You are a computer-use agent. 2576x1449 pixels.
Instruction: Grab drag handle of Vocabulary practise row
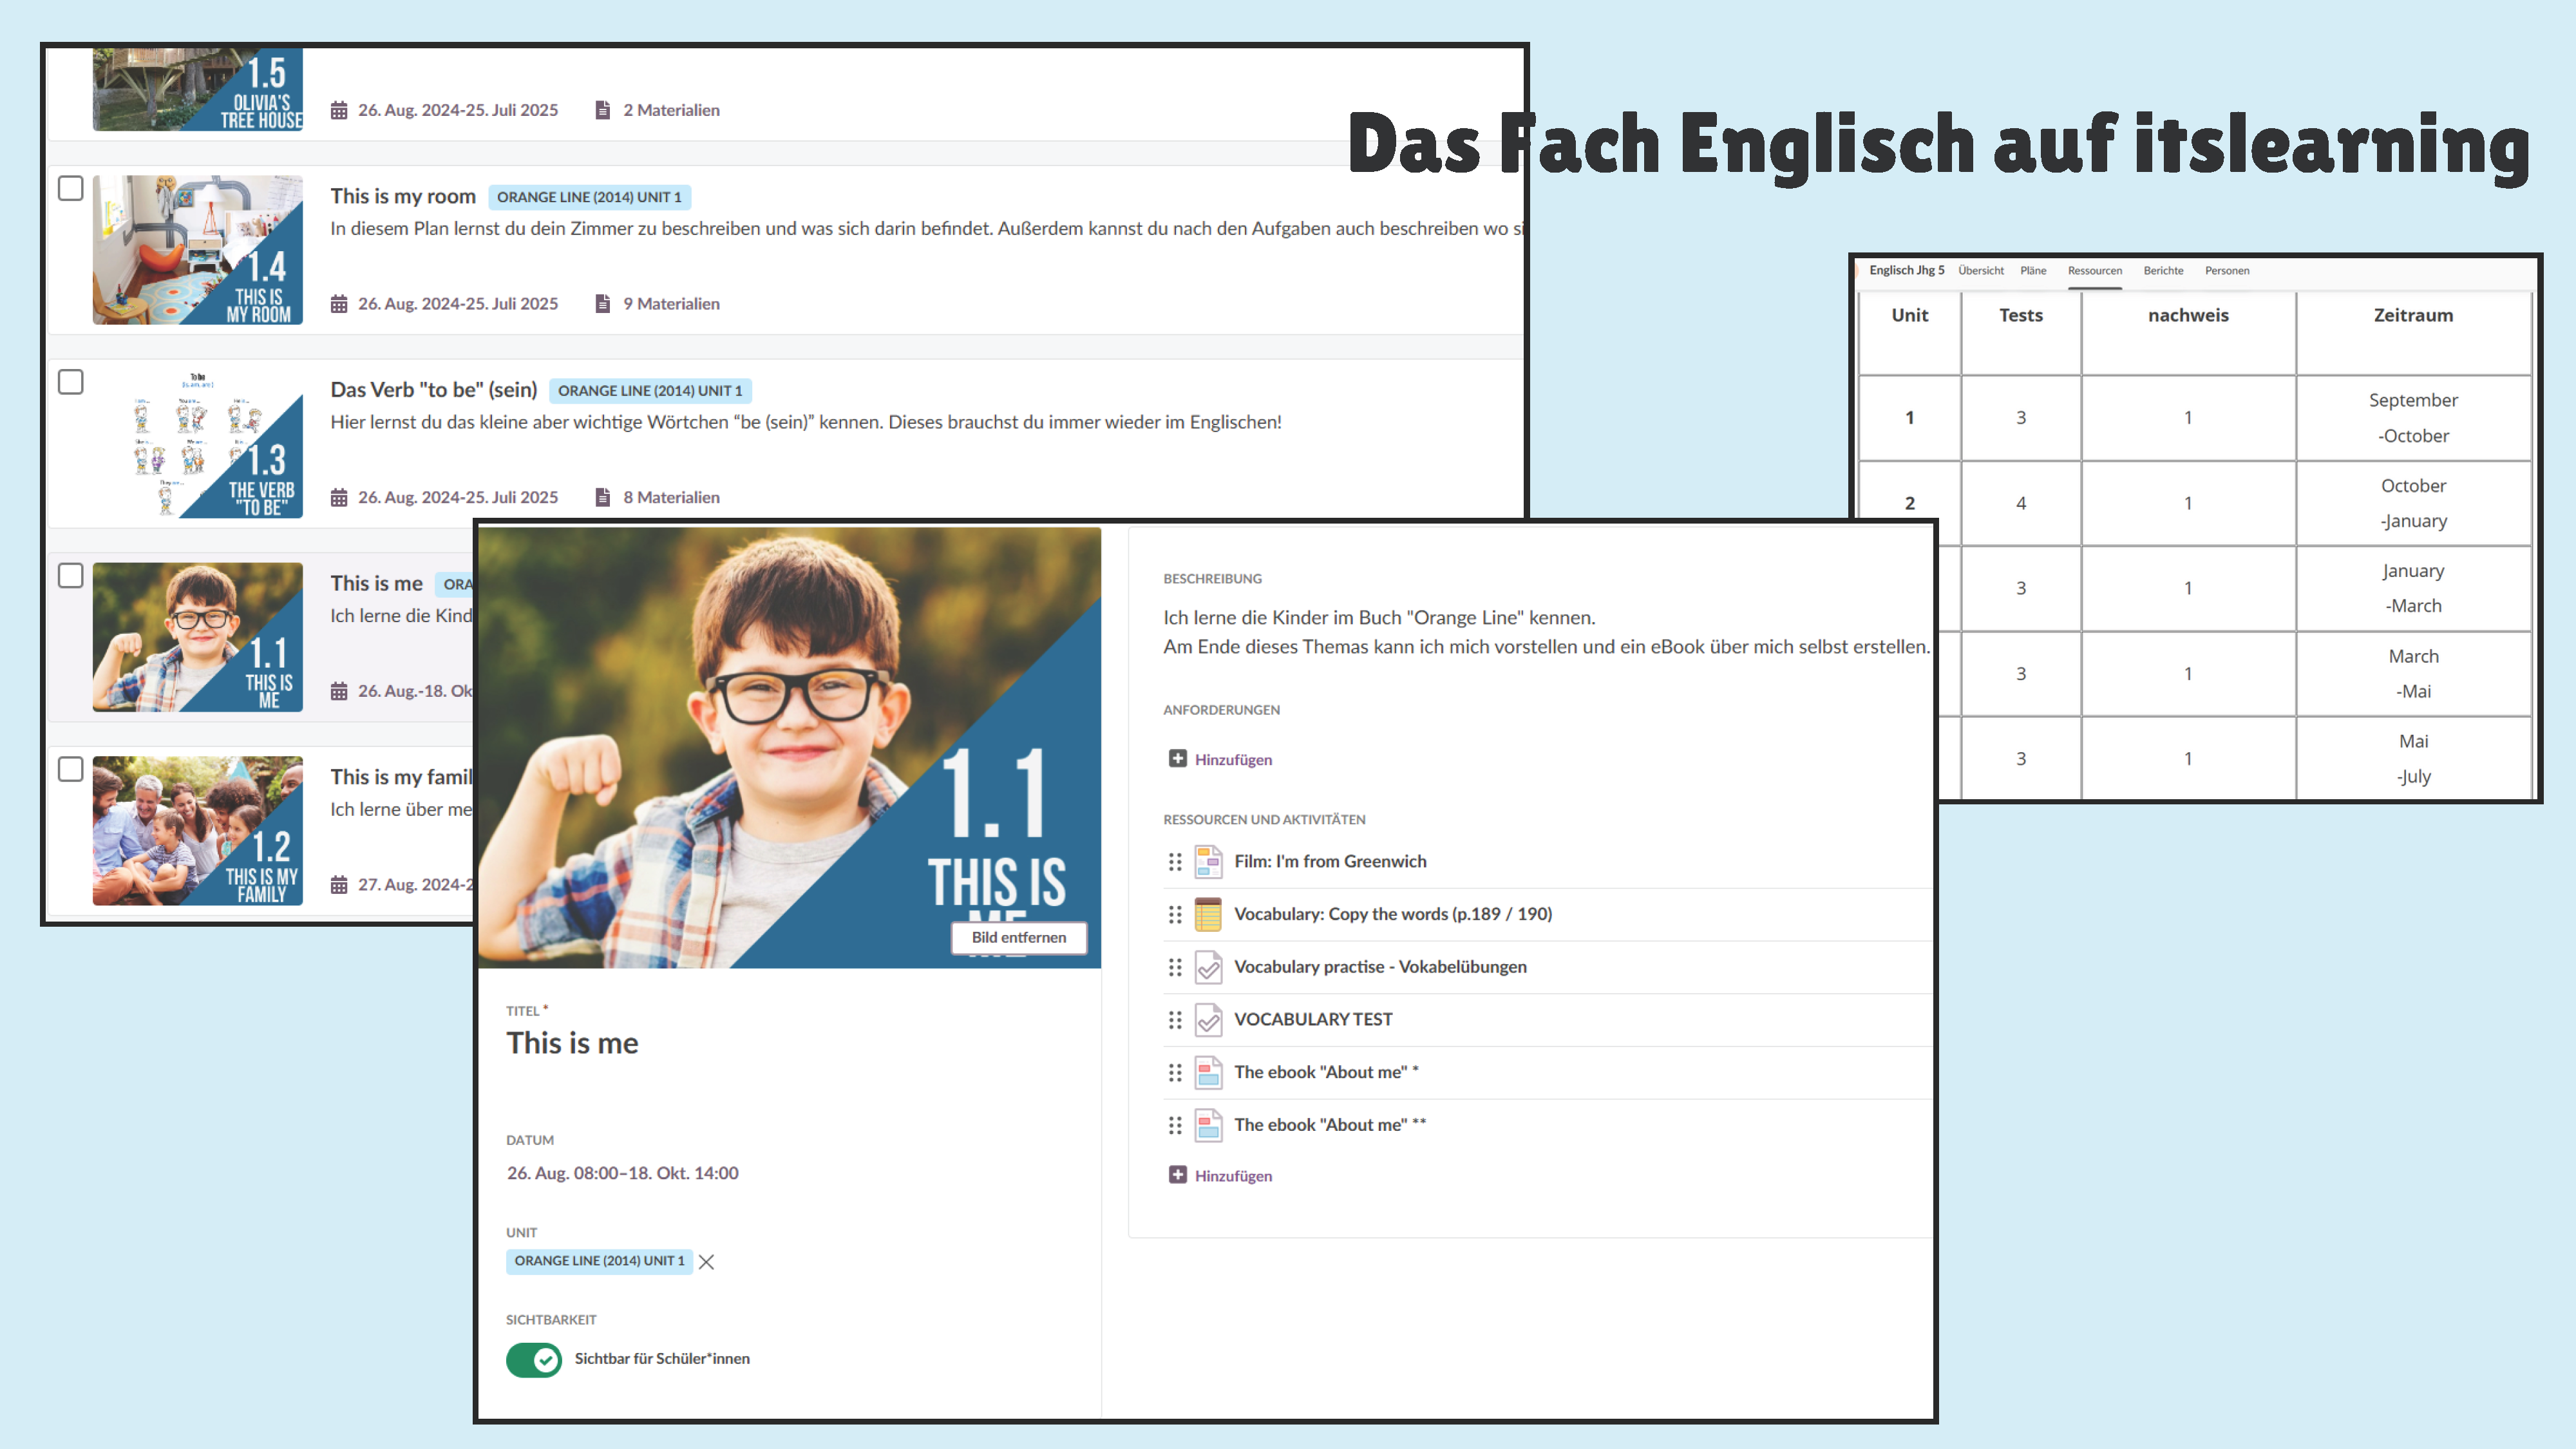click(1175, 967)
